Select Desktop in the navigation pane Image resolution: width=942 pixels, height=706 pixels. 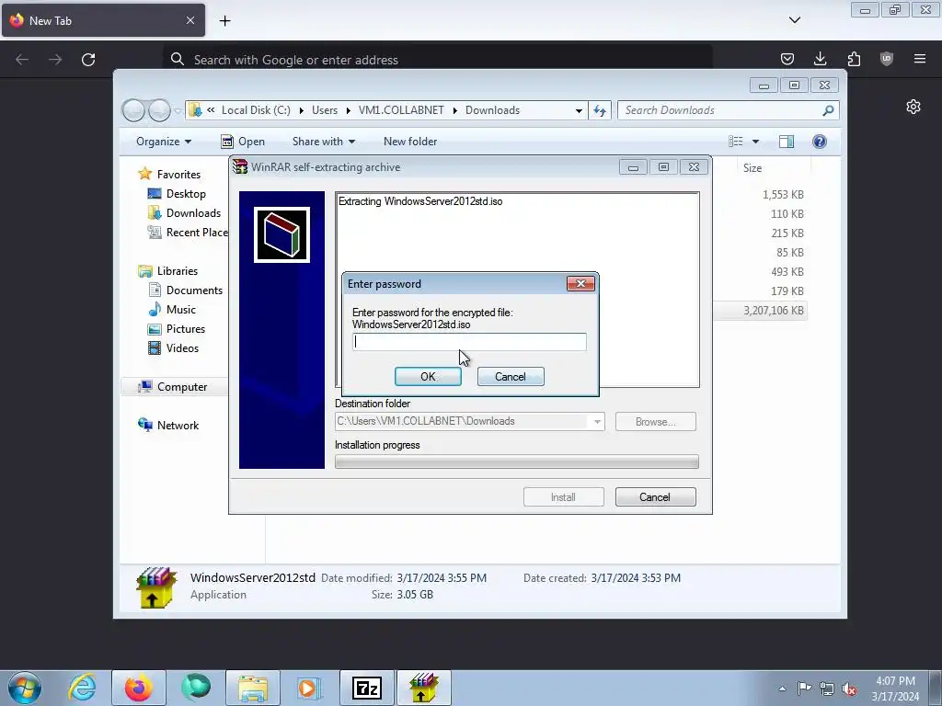point(186,194)
